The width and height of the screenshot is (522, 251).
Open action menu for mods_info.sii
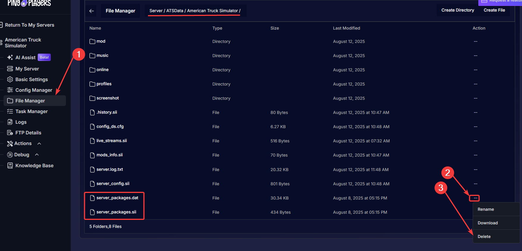(476, 155)
